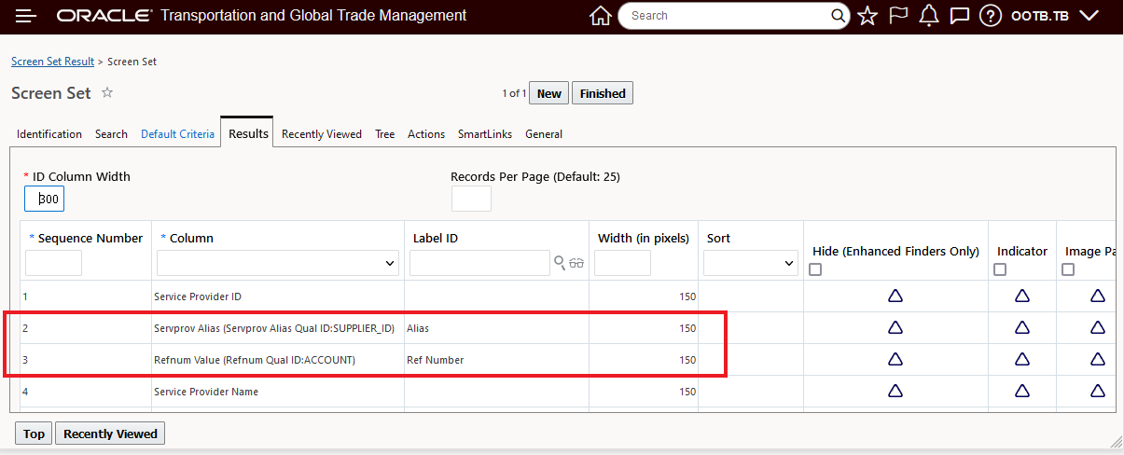Open the flag watchlist icon
The width and height of the screenshot is (1124, 455).
(898, 16)
